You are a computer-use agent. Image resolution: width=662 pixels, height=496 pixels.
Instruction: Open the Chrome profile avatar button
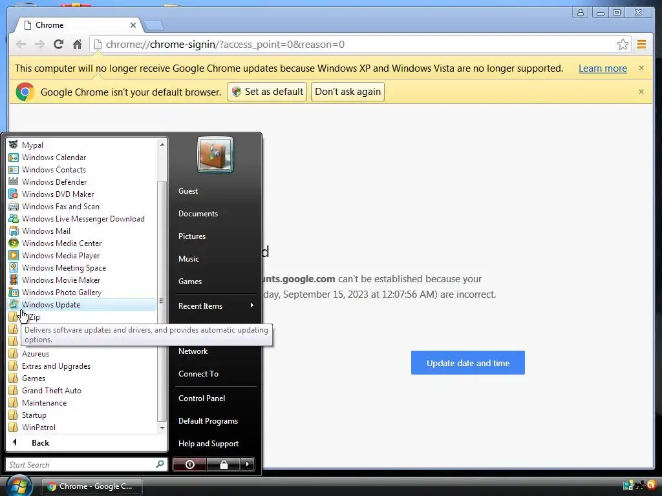coord(581,13)
